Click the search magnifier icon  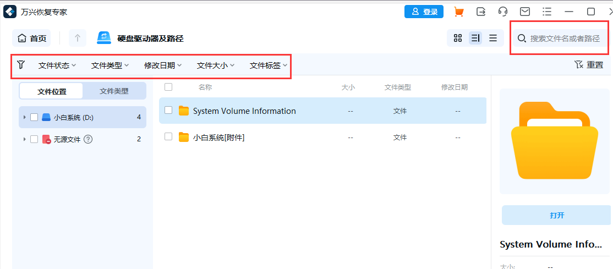(x=522, y=39)
